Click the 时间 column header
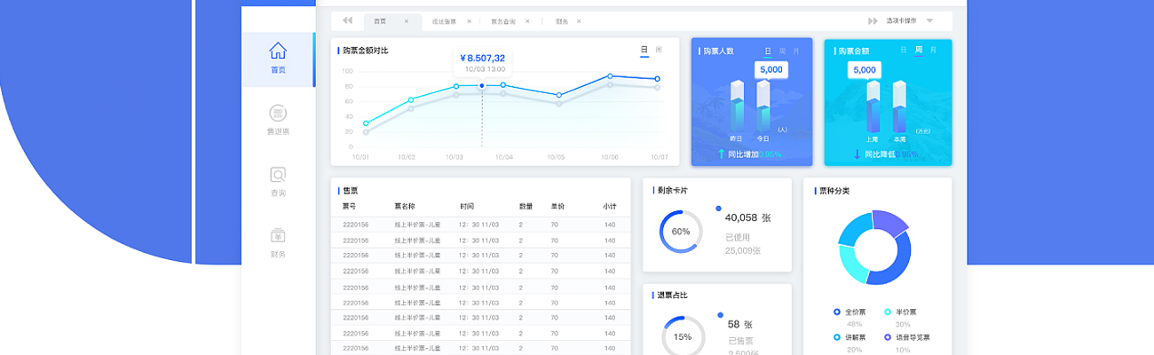 pos(467,206)
